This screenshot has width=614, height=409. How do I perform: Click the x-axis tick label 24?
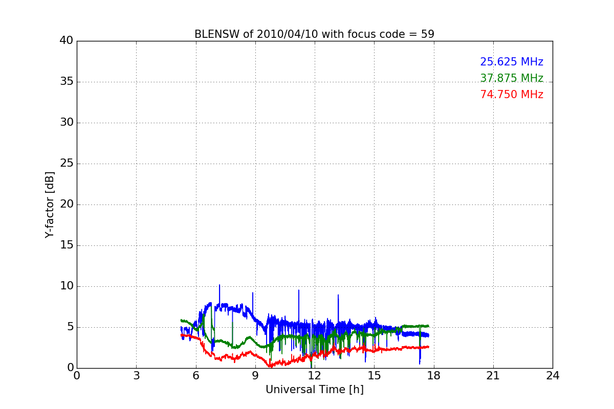(x=553, y=376)
